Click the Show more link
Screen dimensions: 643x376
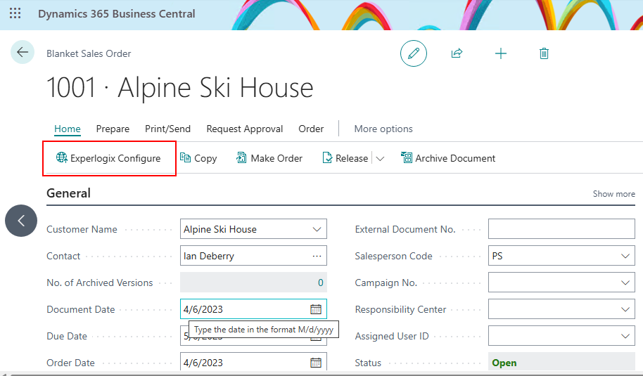613,194
